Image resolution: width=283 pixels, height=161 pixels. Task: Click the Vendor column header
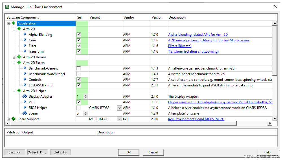coord(136,17)
